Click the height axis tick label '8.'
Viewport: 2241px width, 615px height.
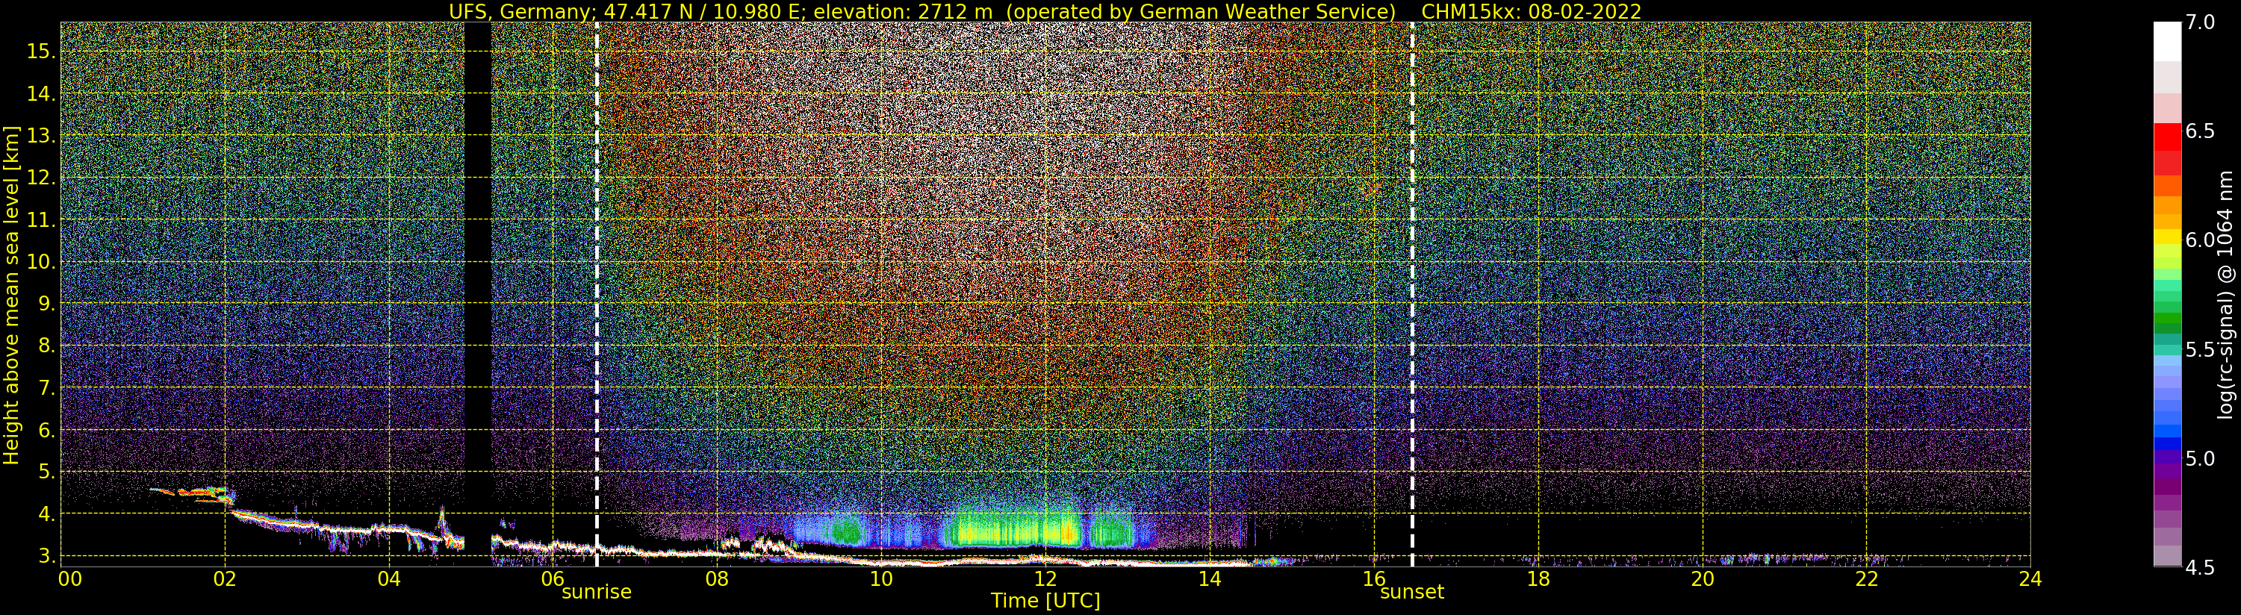(x=46, y=346)
